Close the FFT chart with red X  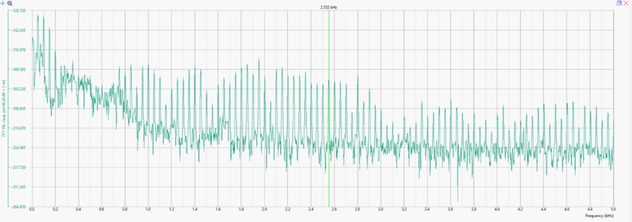click(626, 3)
